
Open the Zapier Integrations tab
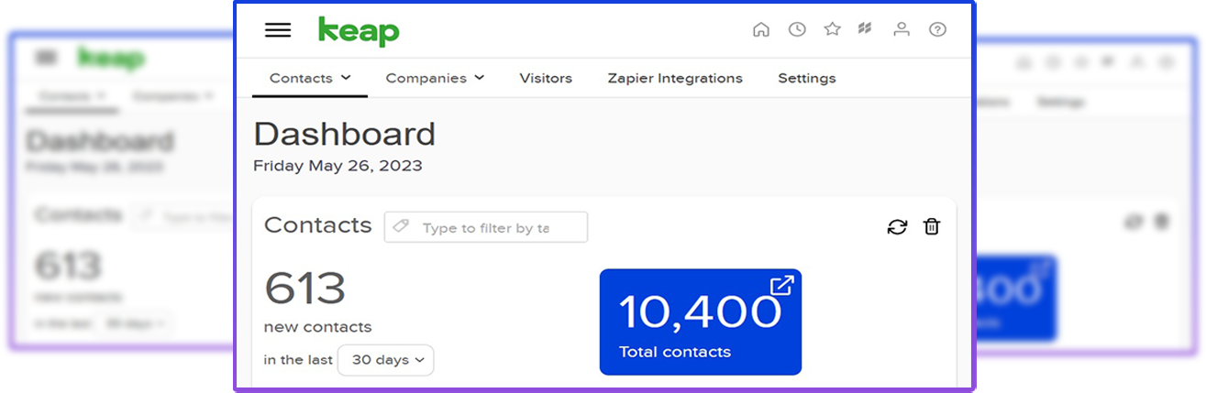pyautogui.click(x=675, y=78)
